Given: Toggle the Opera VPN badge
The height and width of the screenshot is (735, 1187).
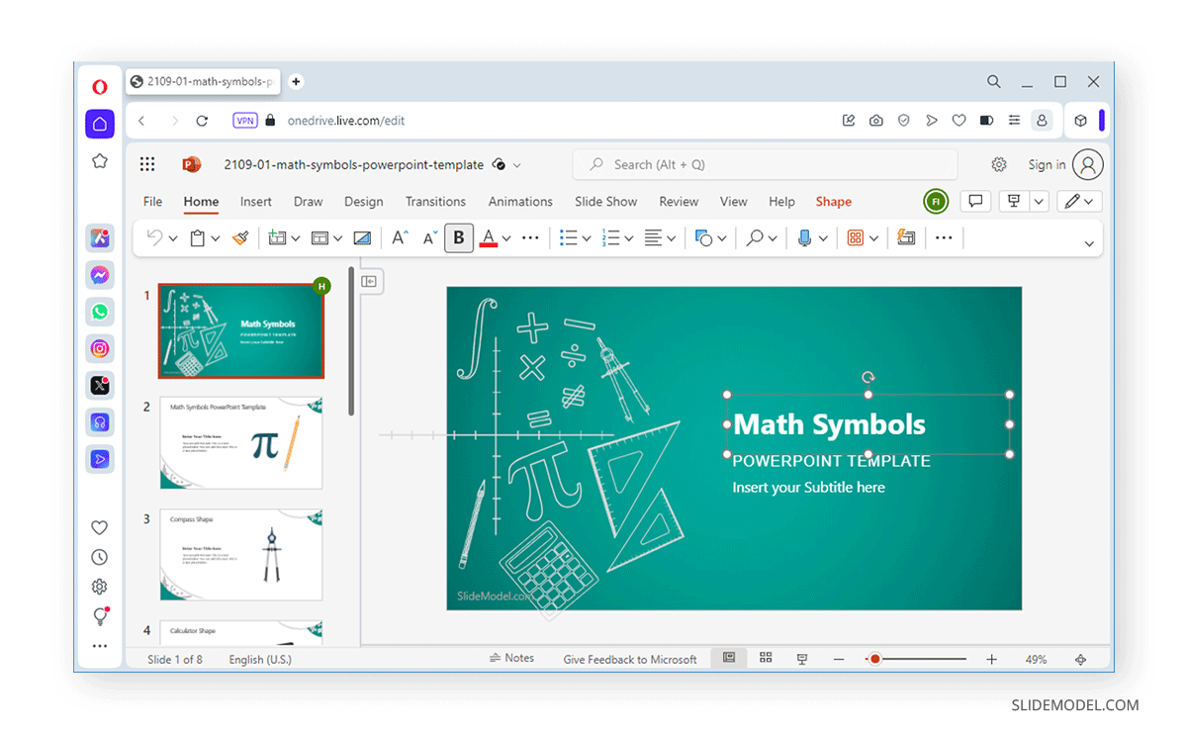Looking at the screenshot, I should click(x=245, y=121).
